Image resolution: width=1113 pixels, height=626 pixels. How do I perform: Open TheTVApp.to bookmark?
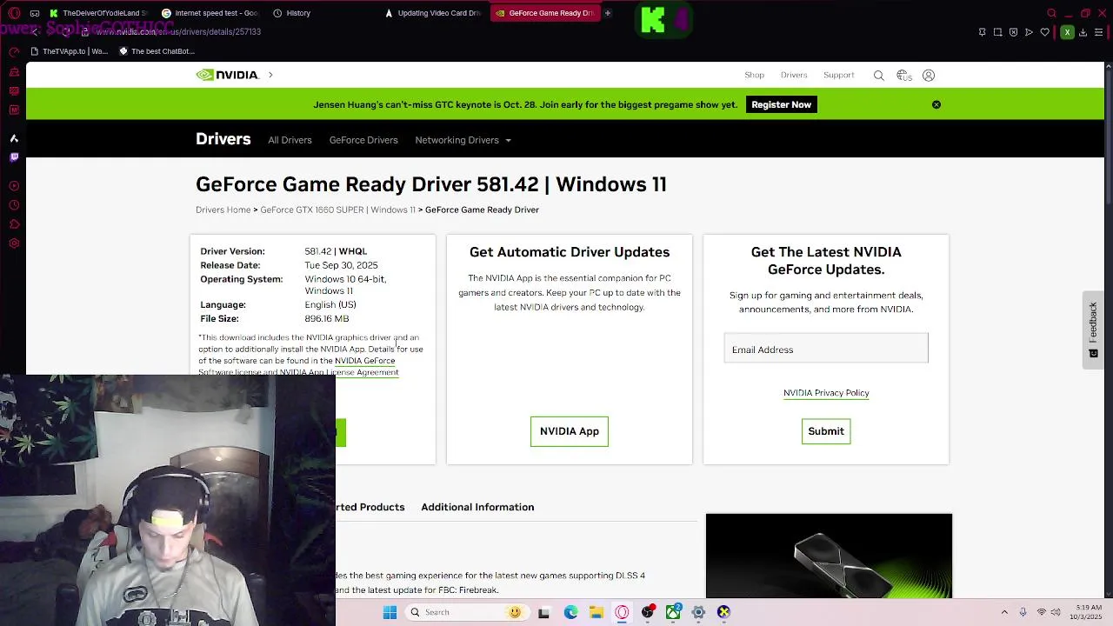69,51
